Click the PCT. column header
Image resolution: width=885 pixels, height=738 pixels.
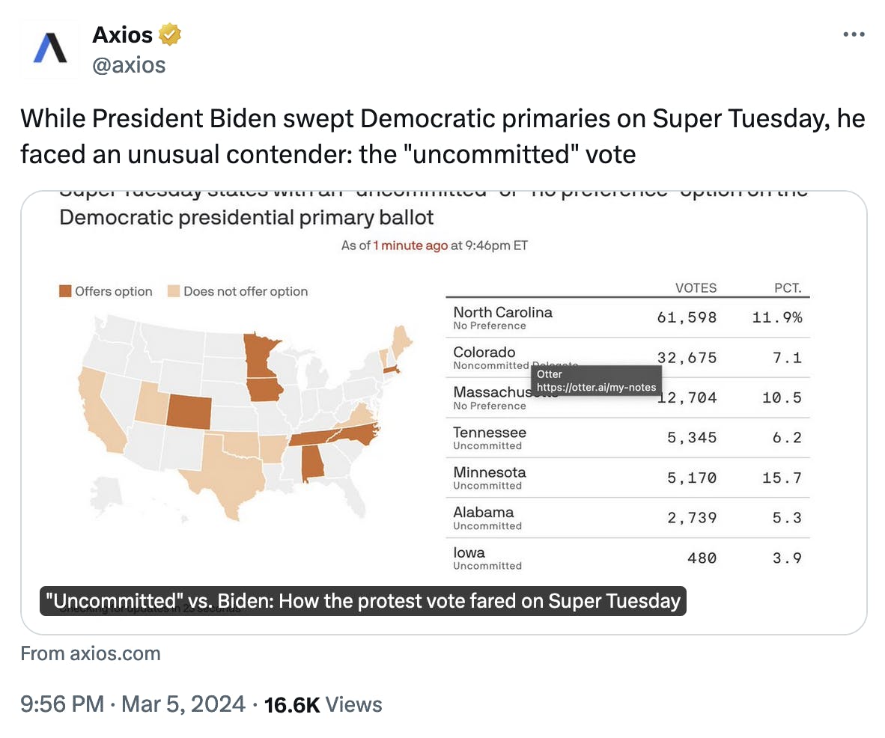coord(788,287)
